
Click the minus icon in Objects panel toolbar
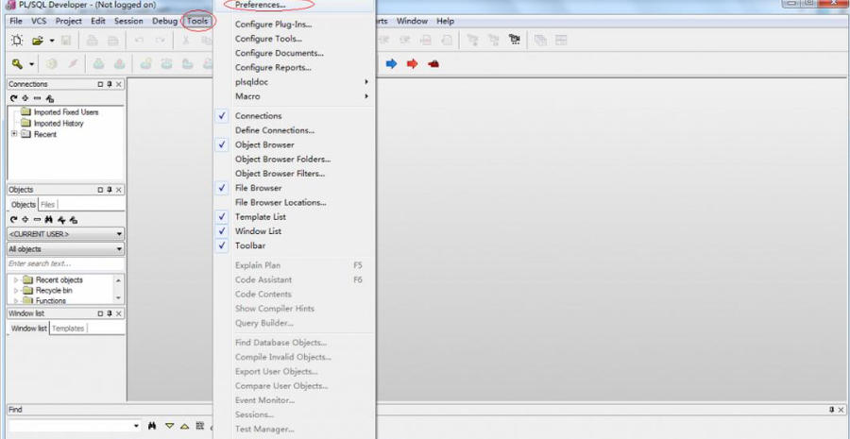pos(37,219)
